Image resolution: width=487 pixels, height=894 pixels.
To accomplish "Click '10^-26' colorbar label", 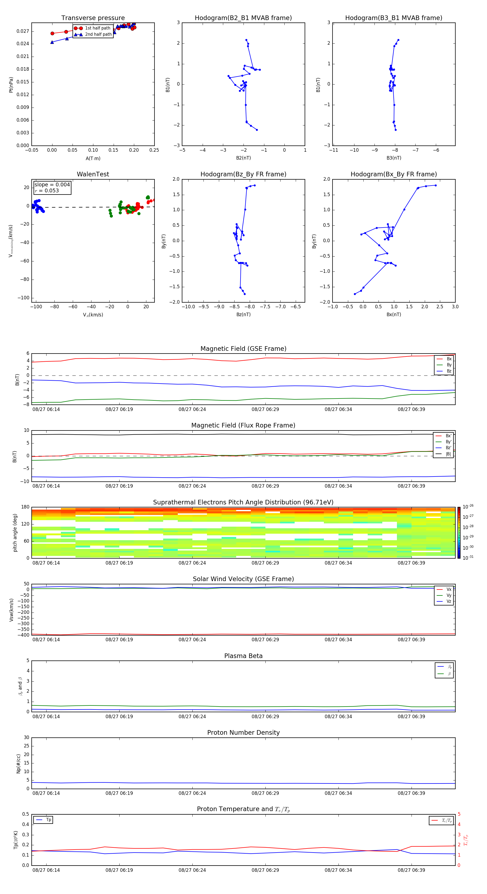I will [468, 507].
